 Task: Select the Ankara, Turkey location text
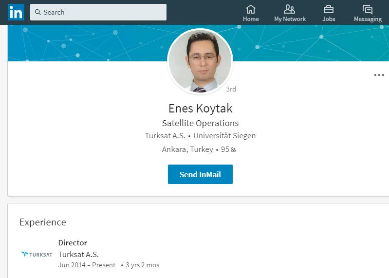coord(187,149)
